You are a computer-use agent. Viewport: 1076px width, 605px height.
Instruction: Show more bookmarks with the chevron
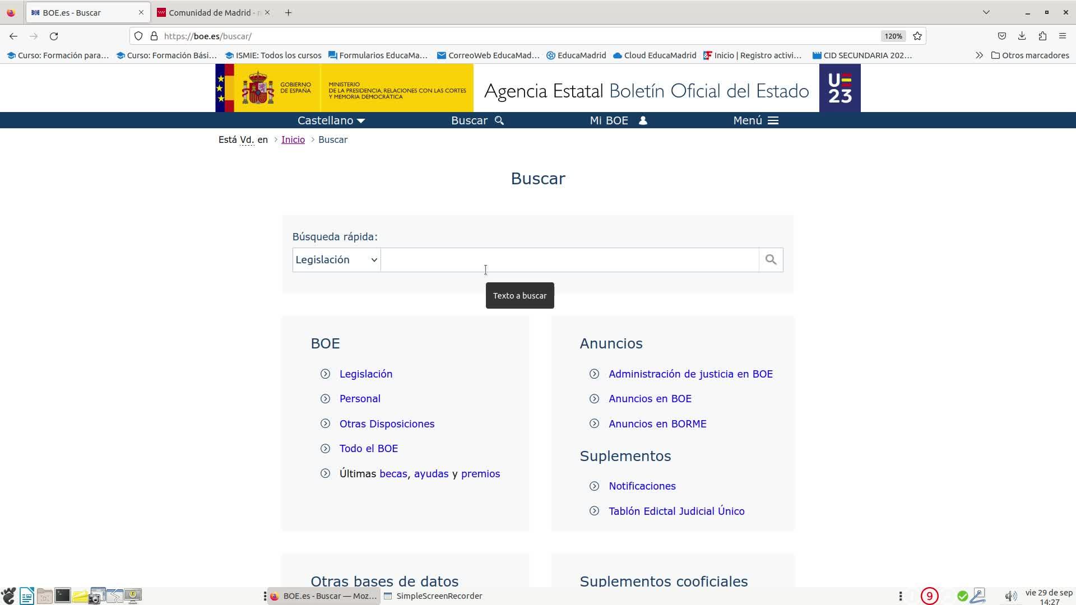click(978, 55)
